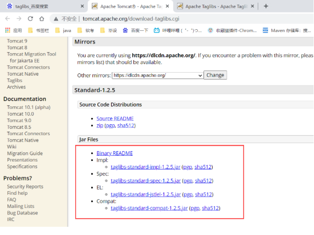Download taglibs-standard-jstlel-1.2.5.jar

click(146, 194)
